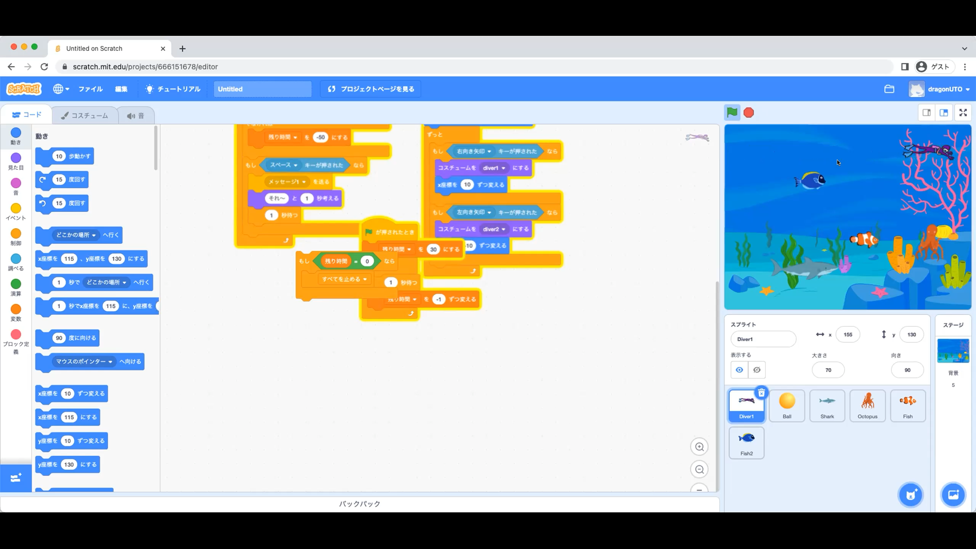This screenshot has height=549, width=976.
Task: Open the add extension button
Action: coord(16,478)
